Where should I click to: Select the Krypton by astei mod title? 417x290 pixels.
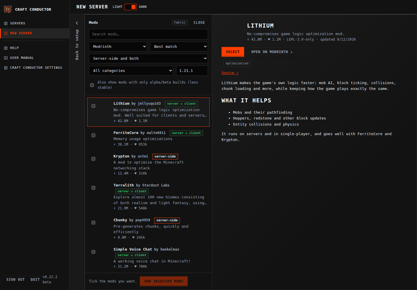[x=131, y=156]
